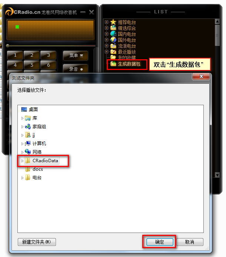This screenshot has height=257, width=226.
Task: Click the 确定 confirm button
Action: 160,242
